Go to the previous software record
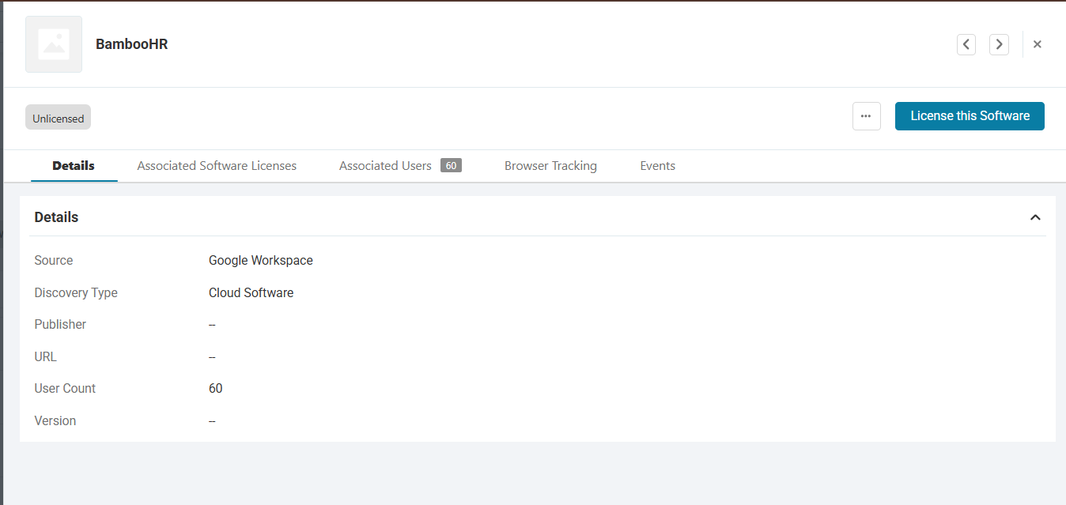1066x505 pixels. pyautogui.click(x=966, y=44)
